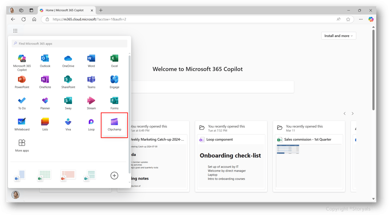The image size is (389, 215).
Task: Open the Whiteboard app
Action: click(x=22, y=124)
